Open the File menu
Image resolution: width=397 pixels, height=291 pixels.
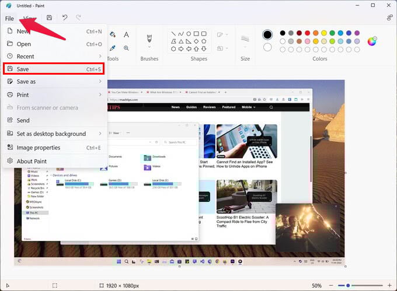coord(9,19)
